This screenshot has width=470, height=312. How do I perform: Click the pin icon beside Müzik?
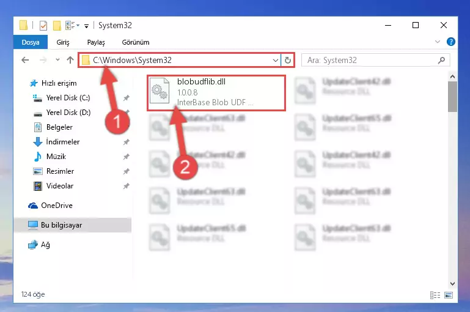(126, 157)
